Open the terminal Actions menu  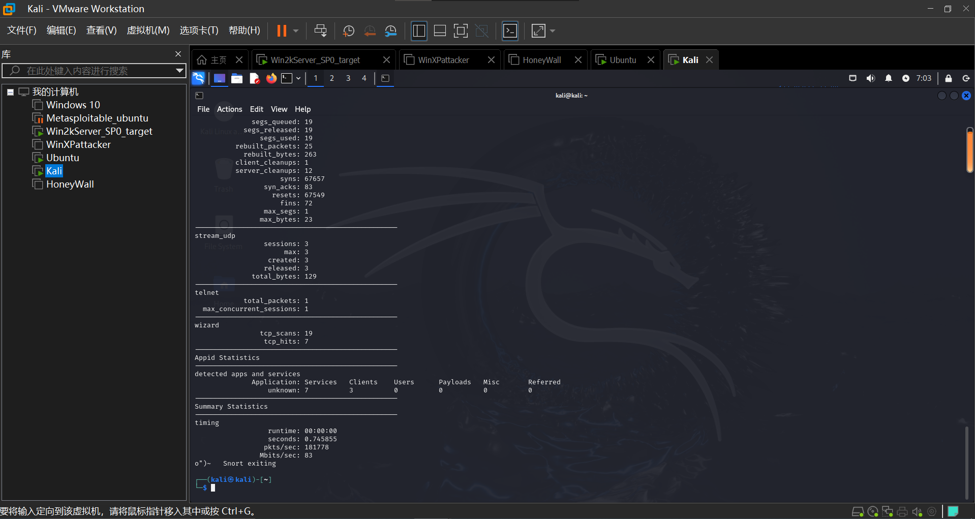pyautogui.click(x=230, y=109)
